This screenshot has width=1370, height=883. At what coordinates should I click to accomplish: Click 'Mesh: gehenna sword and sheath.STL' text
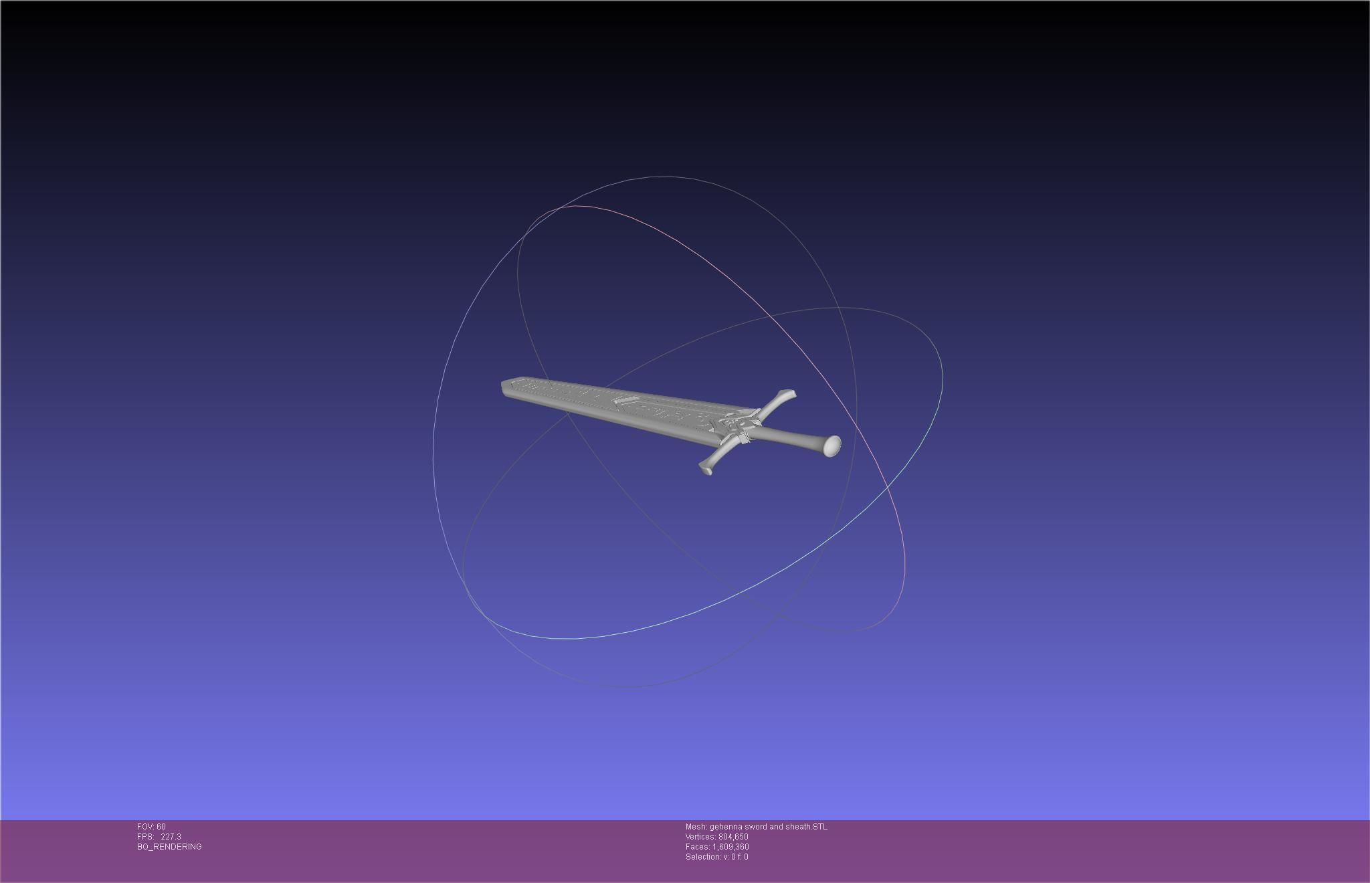(756, 827)
